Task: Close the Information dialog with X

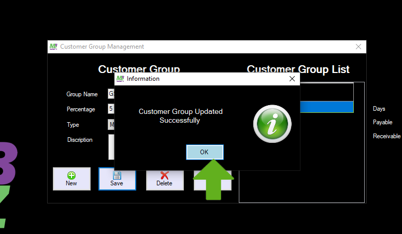Action: (x=292, y=79)
